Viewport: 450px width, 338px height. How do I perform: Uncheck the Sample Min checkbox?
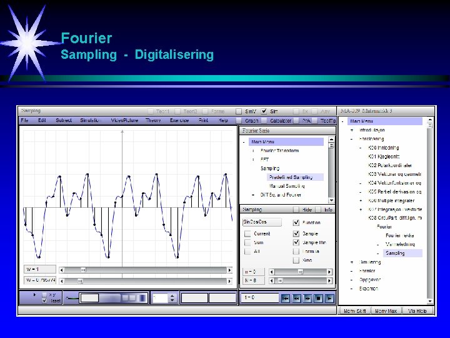pos(296,242)
